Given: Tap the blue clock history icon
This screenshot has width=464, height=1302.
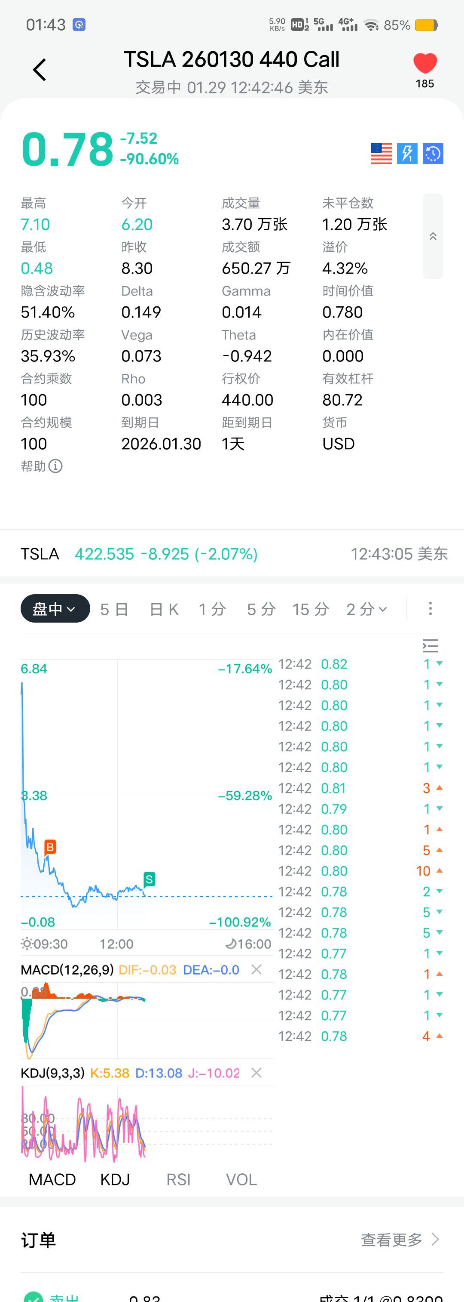Looking at the screenshot, I should pos(433,154).
